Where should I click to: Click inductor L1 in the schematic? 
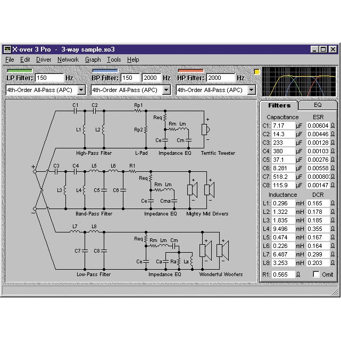point(85,130)
